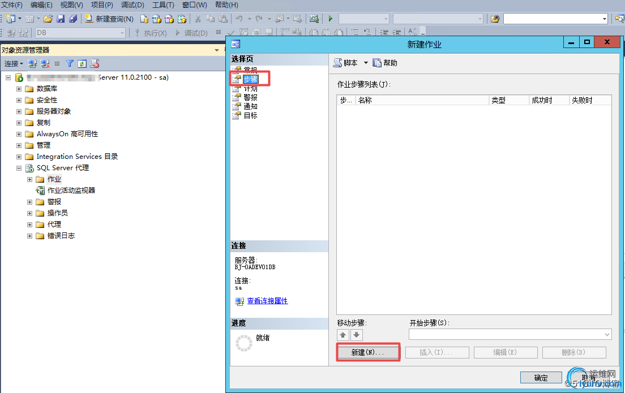
Task: Click the green Start debugging arrow
Action: point(331,19)
